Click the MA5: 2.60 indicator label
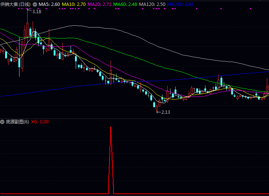Screen dimensions: 269x196 49,4
